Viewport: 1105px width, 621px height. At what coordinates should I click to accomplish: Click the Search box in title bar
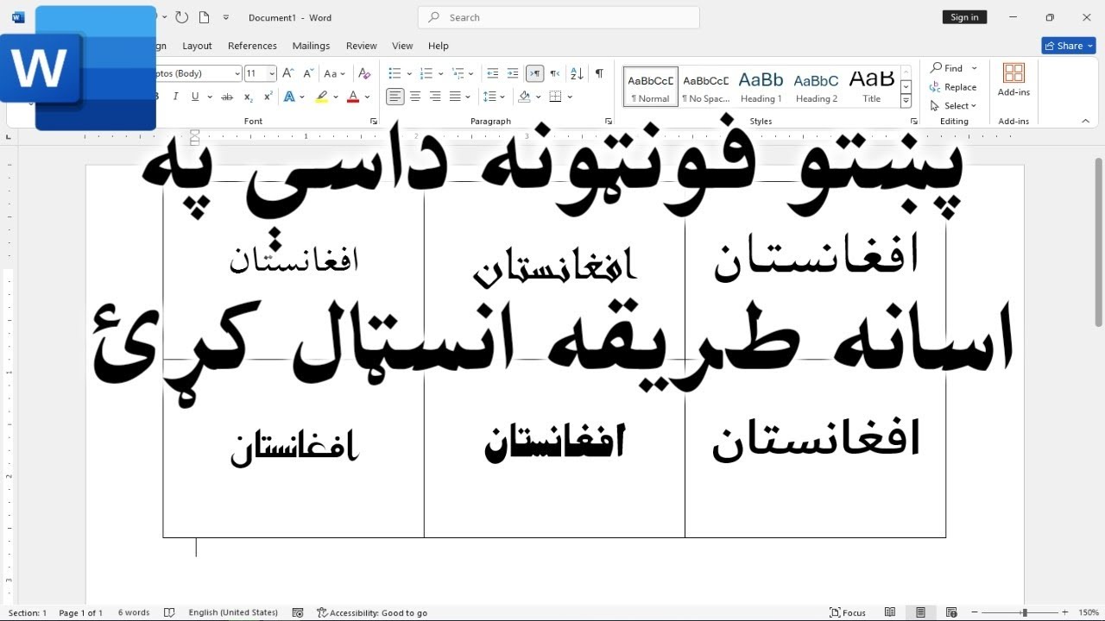pyautogui.click(x=559, y=17)
